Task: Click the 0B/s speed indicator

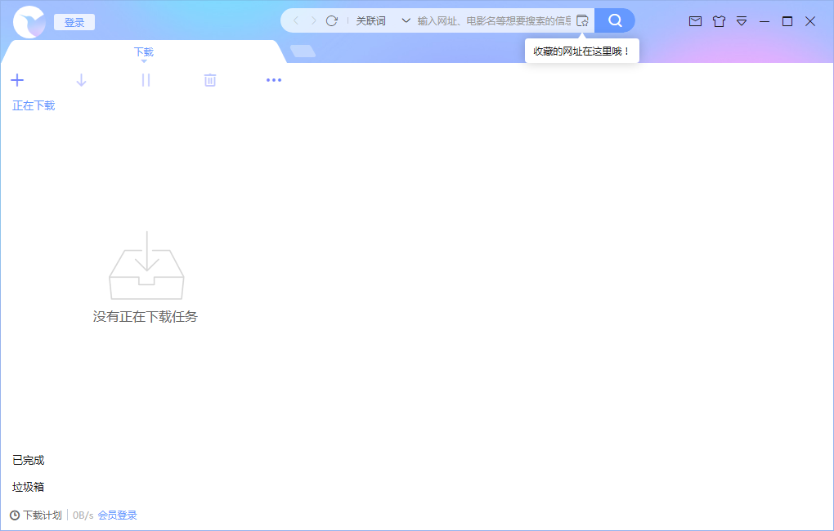Action: [x=83, y=515]
